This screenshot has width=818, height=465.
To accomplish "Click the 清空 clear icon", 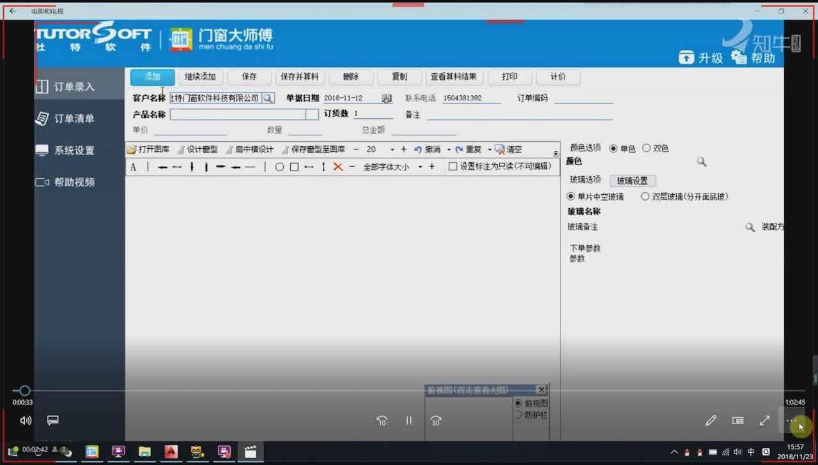I will [500, 149].
